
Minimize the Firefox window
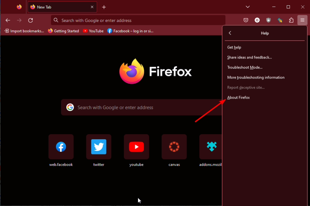tap(274, 7)
